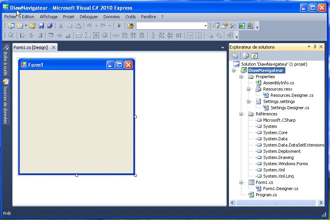Open the Sources de données side tab
Viewport: 330px width, 220px height.
(x=5, y=101)
